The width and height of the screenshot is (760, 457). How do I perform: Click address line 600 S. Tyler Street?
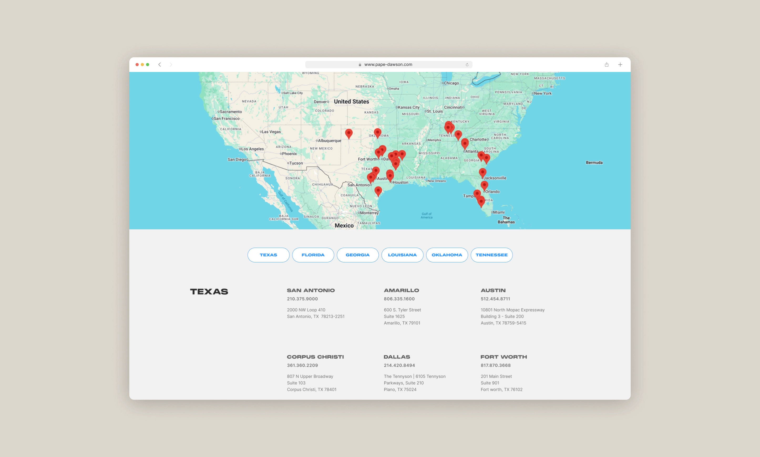tap(402, 310)
